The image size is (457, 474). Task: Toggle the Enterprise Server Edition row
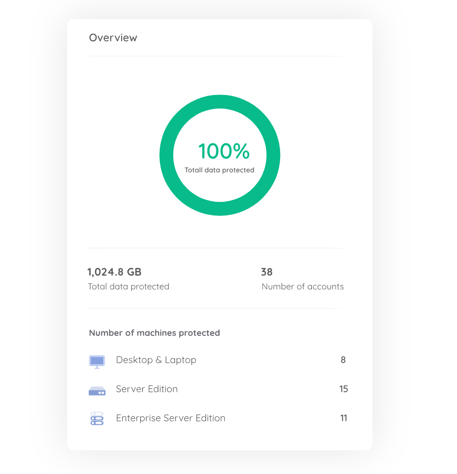click(x=217, y=418)
